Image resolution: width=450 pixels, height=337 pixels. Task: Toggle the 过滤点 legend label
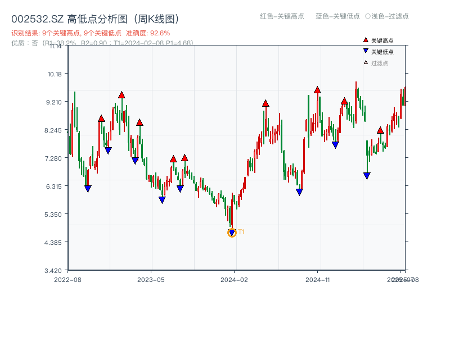tap(379, 63)
